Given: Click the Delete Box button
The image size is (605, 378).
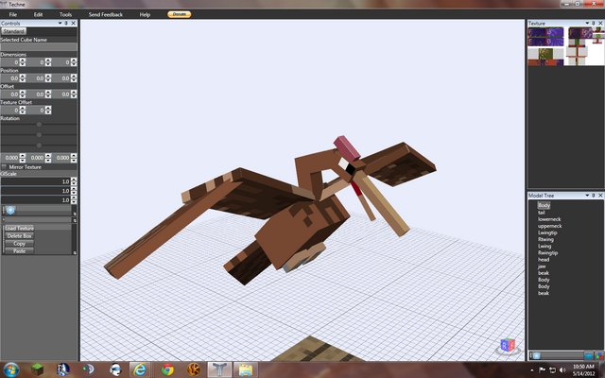Looking at the screenshot, I should (20, 235).
